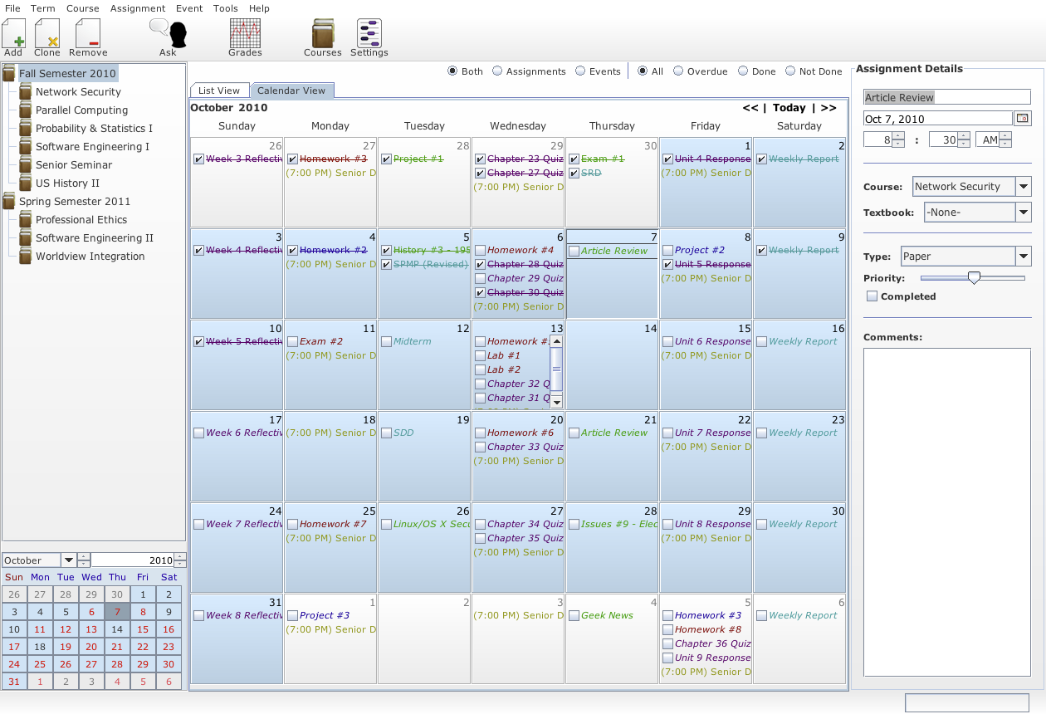Screen dimensions: 1046x714
Task: Select day 21 in the mini calendar
Action: click(117, 647)
